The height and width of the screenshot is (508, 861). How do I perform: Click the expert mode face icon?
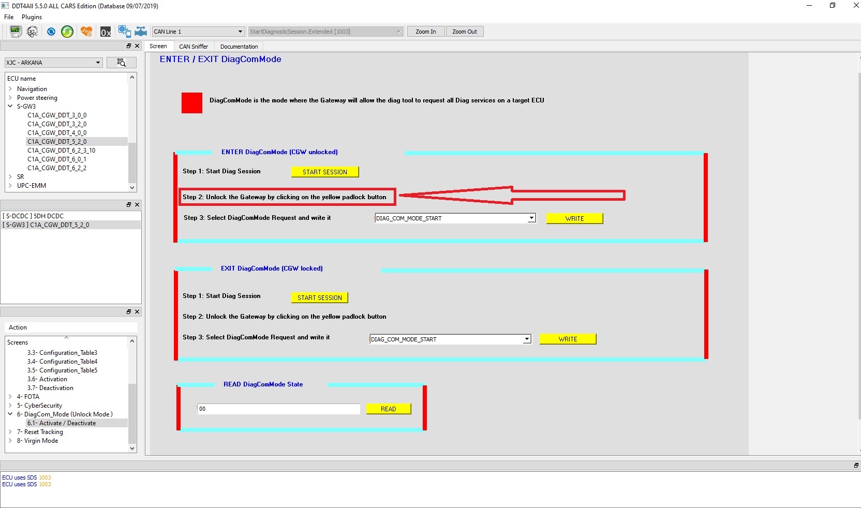click(x=32, y=32)
